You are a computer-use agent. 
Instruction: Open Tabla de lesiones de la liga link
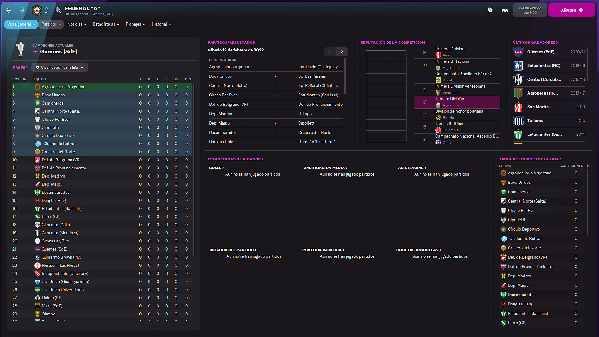[530, 159]
